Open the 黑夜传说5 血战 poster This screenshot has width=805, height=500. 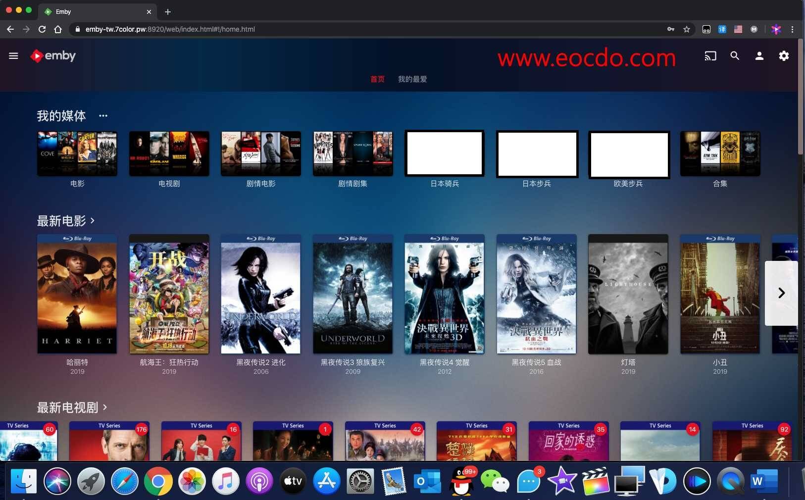[537, 294]
